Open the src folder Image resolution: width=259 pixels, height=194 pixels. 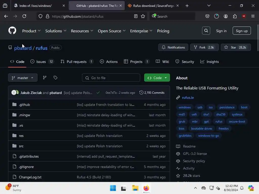tap(21, 146)
